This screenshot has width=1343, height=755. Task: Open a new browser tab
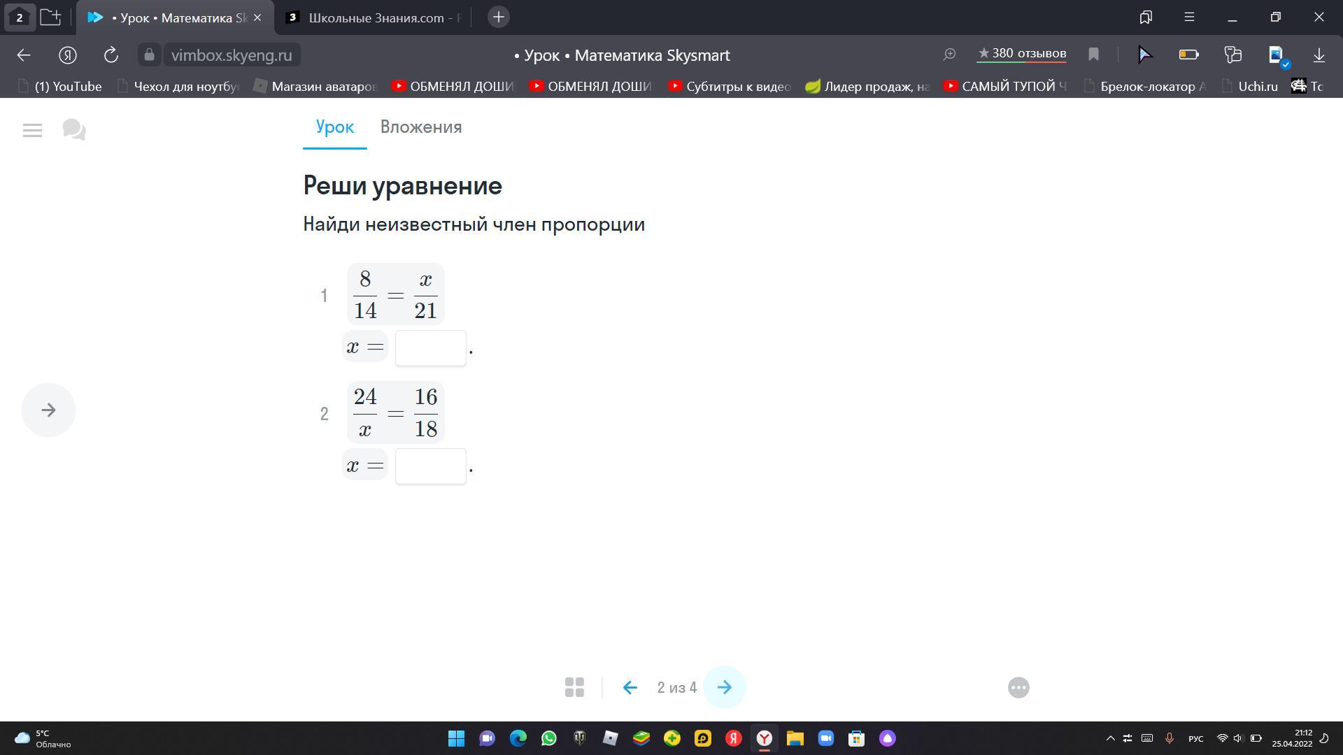pos(498,17)
